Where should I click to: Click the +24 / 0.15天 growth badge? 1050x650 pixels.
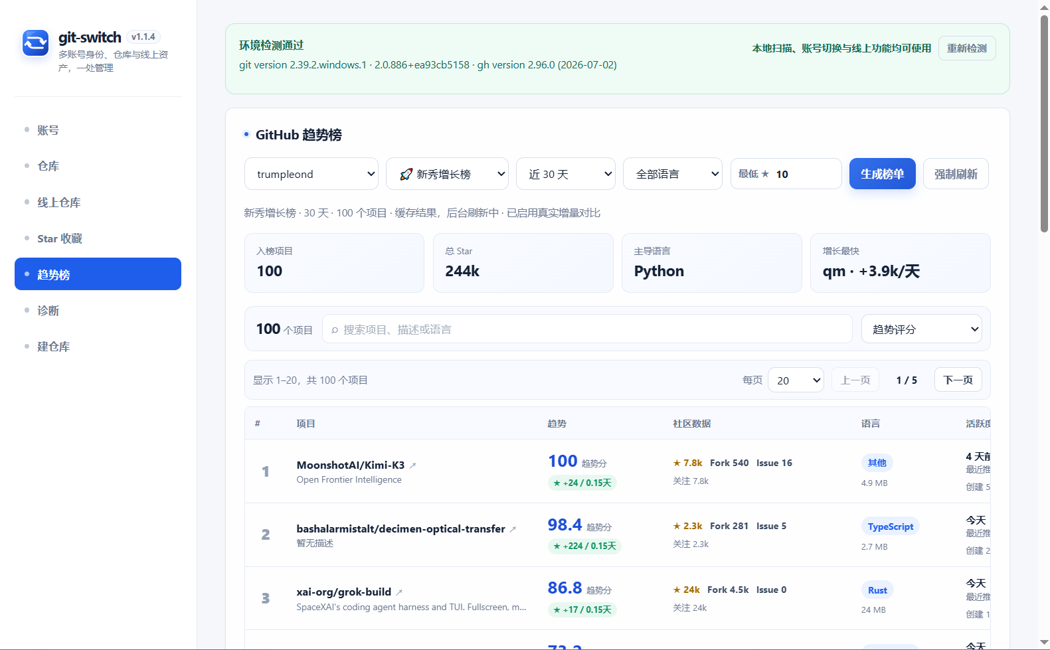pos(582,483)
